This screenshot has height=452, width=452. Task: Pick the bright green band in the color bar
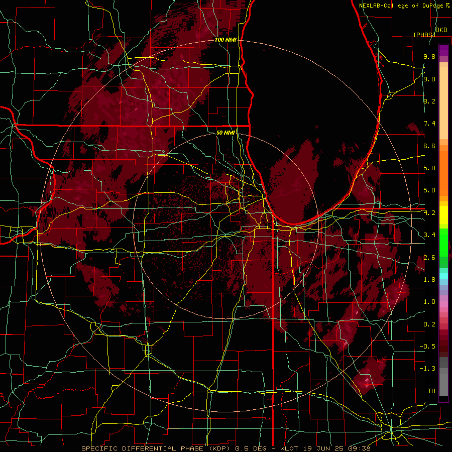click(x=443, y=242)
